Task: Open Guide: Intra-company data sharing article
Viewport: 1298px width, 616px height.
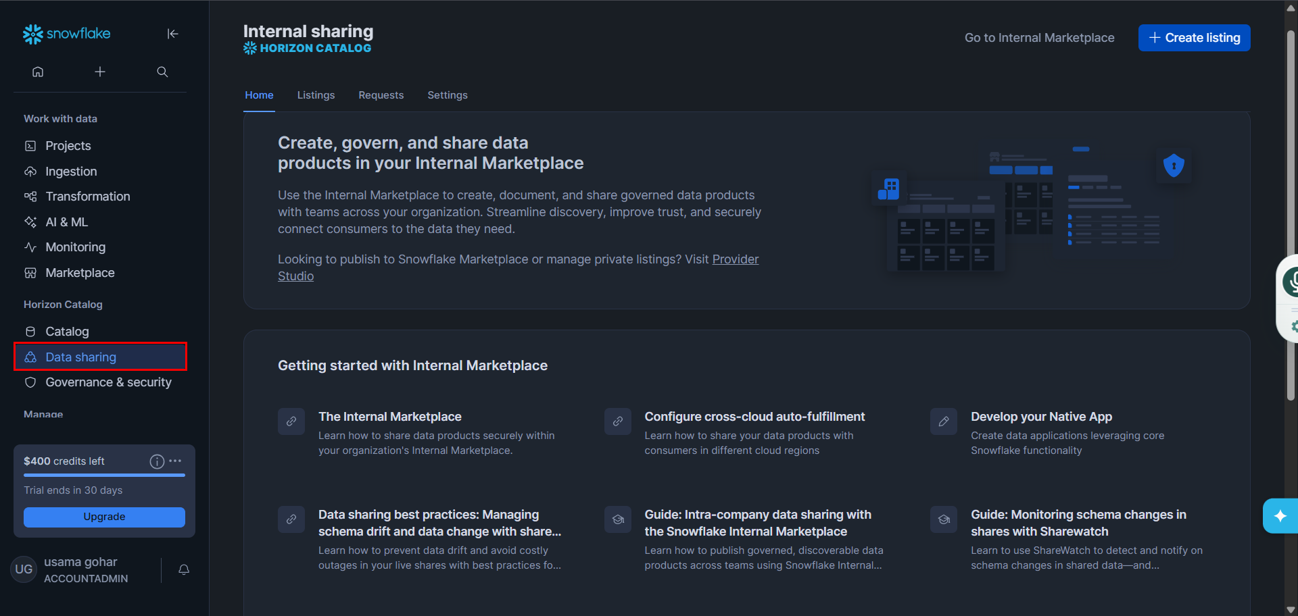Action: pyautogui.click(x=758, y=523)
